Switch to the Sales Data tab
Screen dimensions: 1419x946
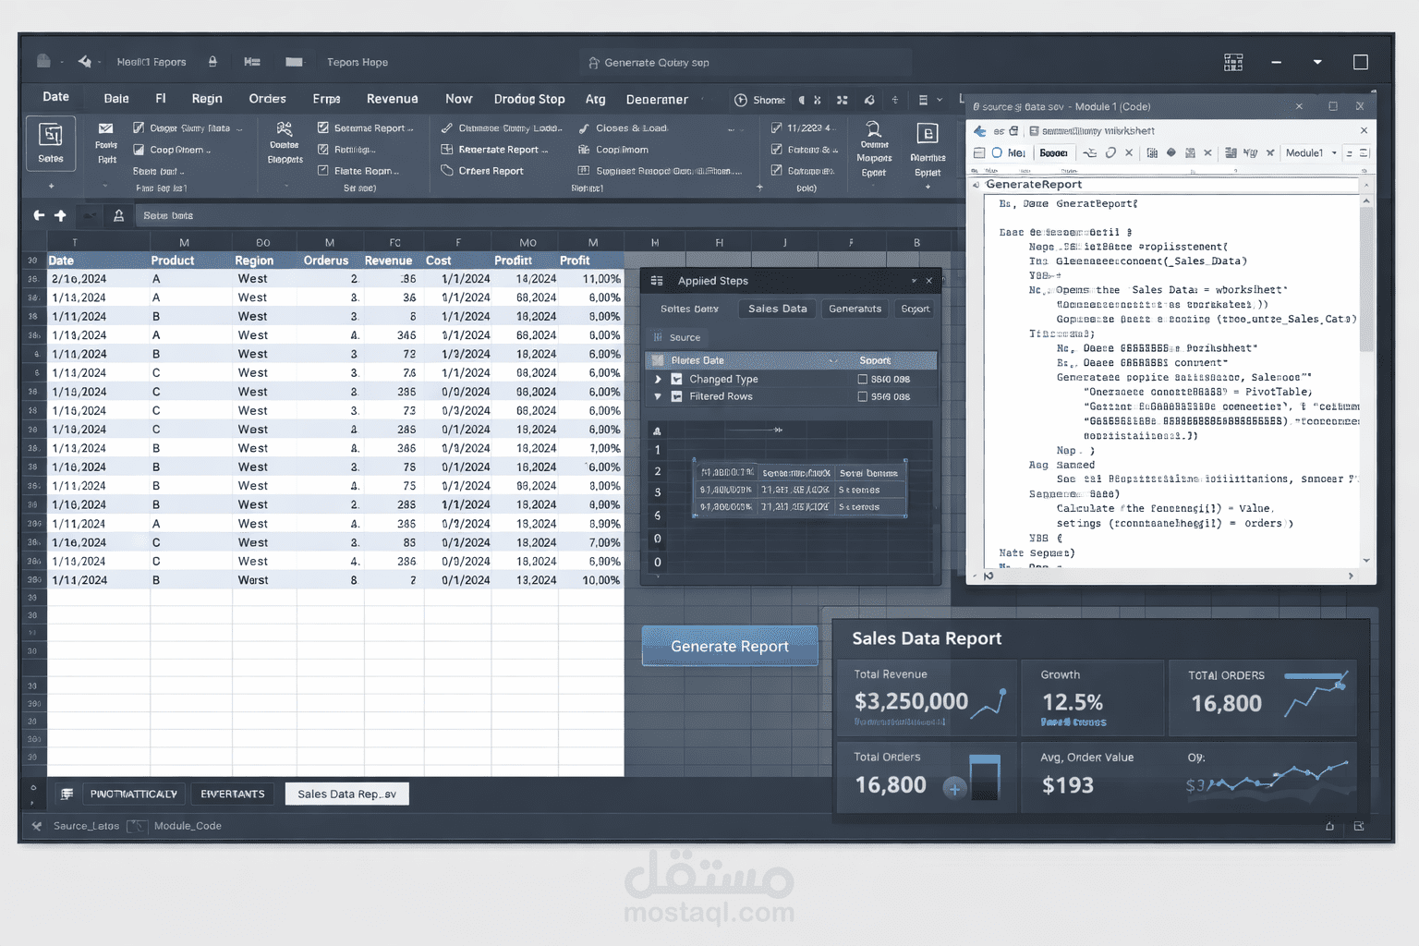[776, 309]
